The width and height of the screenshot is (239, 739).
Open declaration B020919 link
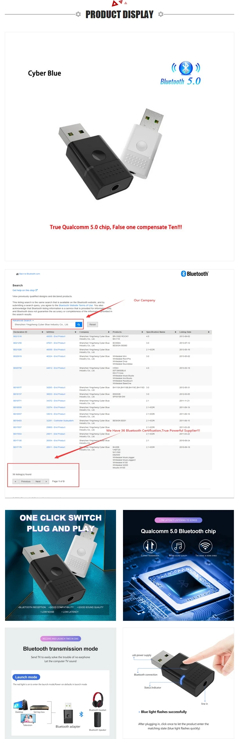[18, 356]
